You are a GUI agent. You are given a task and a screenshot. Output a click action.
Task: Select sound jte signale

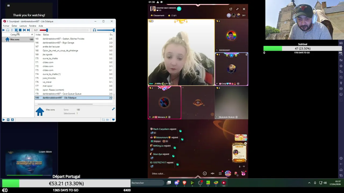point(74,54)
